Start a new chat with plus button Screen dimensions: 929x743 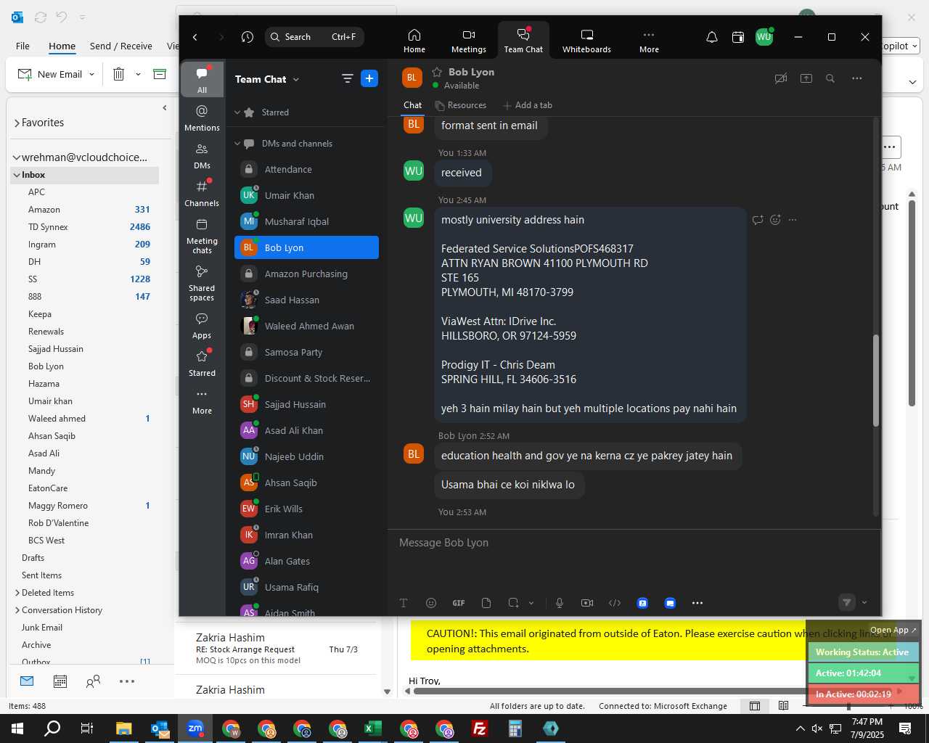pyautogui.click(x=369, y=78)
